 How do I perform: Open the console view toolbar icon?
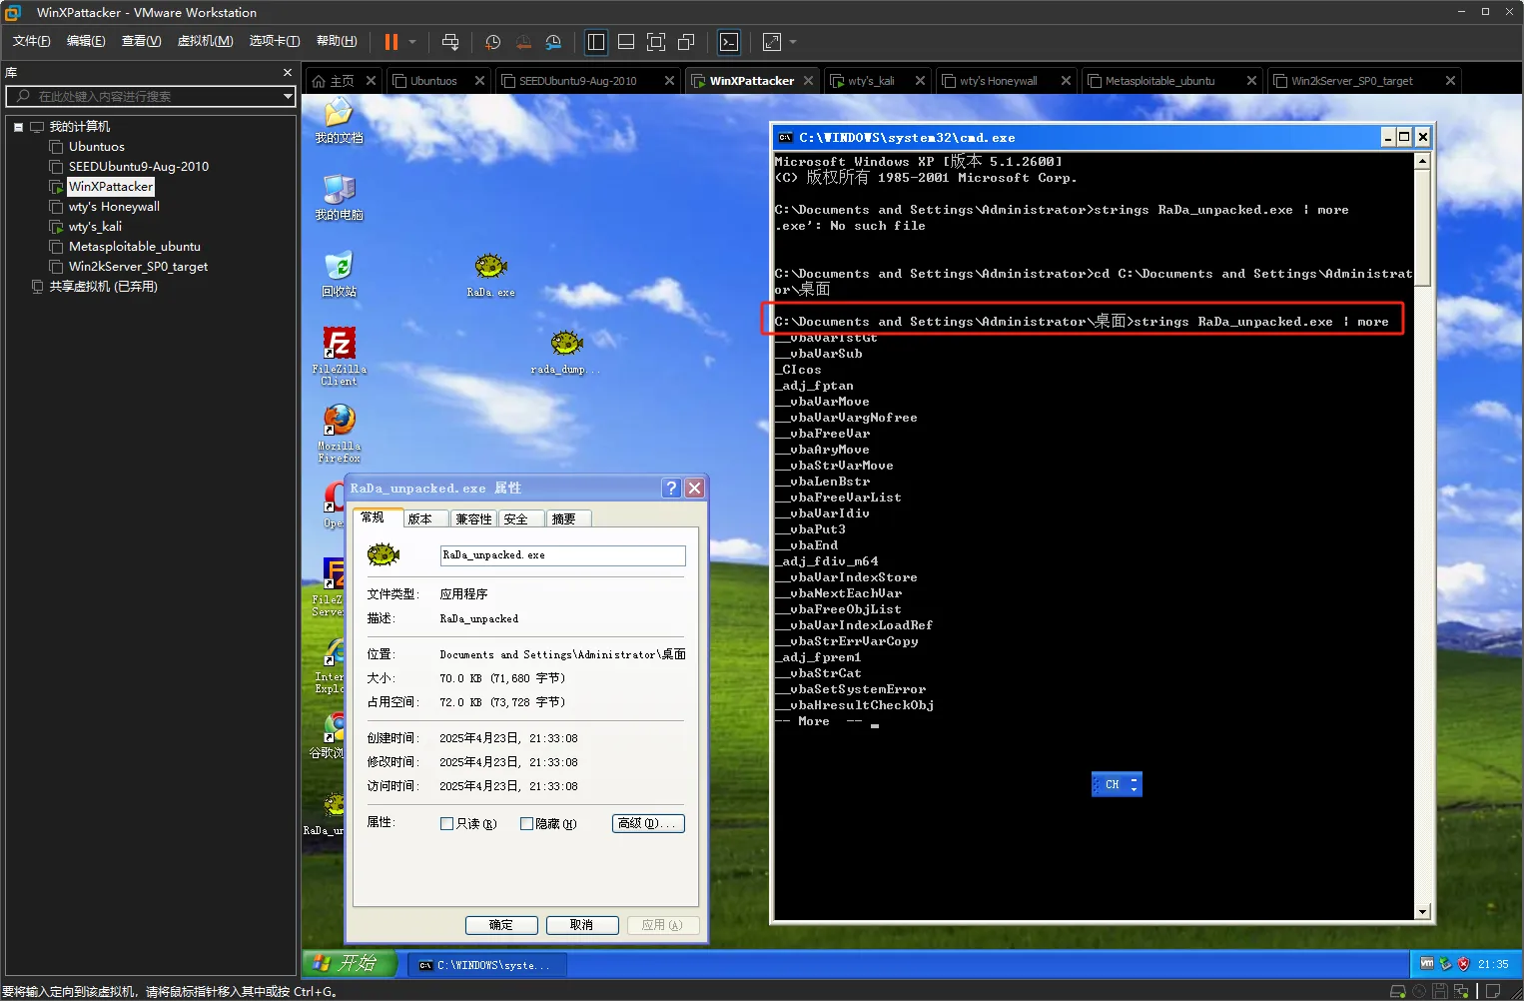[729, 42]
